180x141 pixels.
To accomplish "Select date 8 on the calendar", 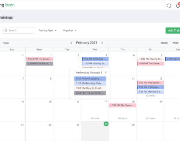I will pyautogui.click(x=51, y=79).
